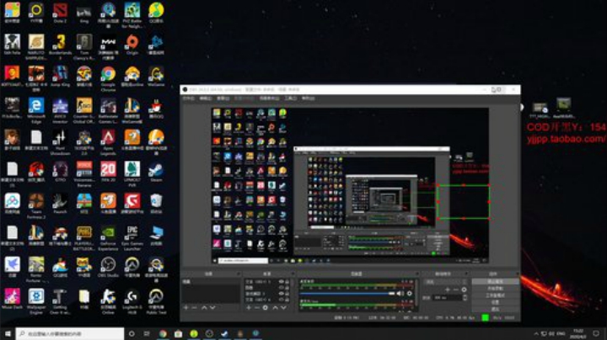Open desktop audio gear settings in mixer

(x=409, y=294)
